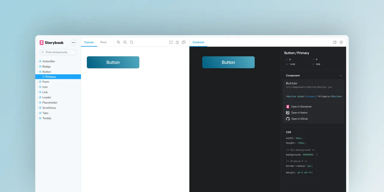Click the Tabs component grid icon
The image size is (384, 192).
(40, 113)
